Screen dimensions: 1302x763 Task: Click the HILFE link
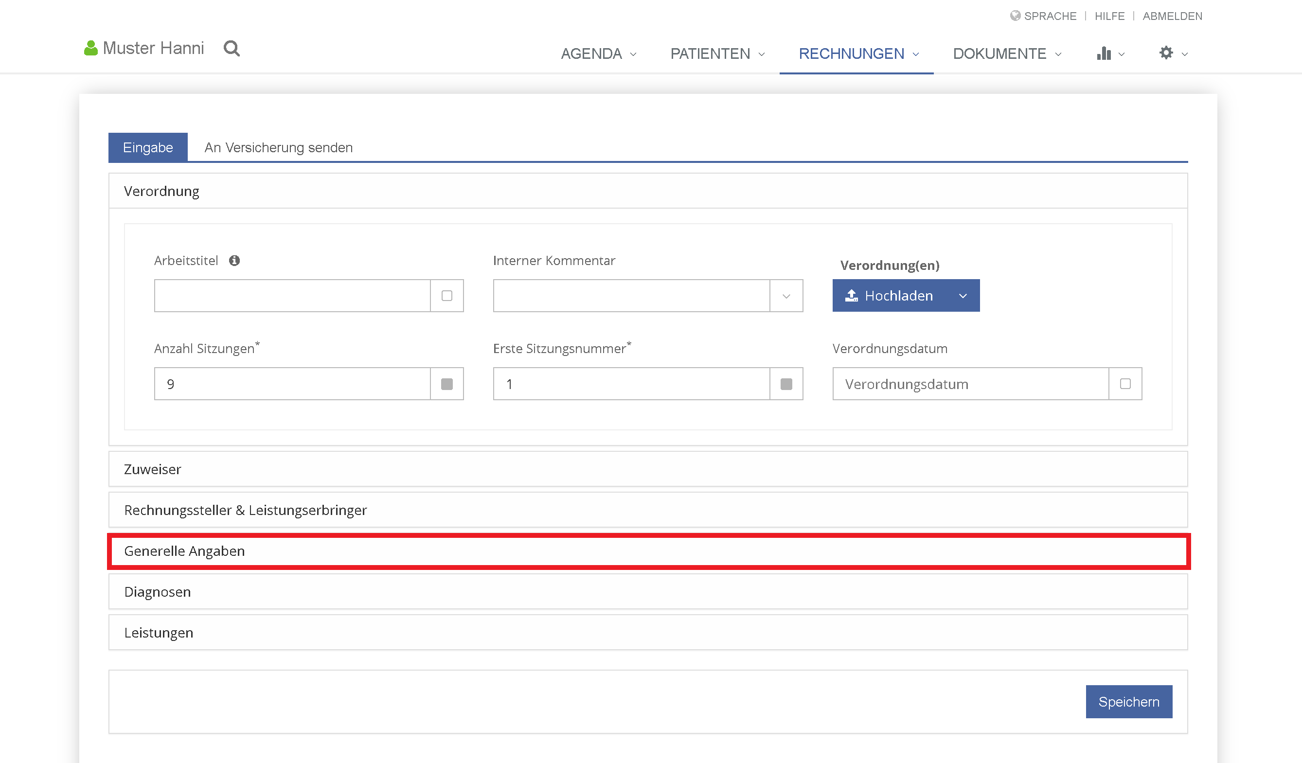click(1109, 16)
